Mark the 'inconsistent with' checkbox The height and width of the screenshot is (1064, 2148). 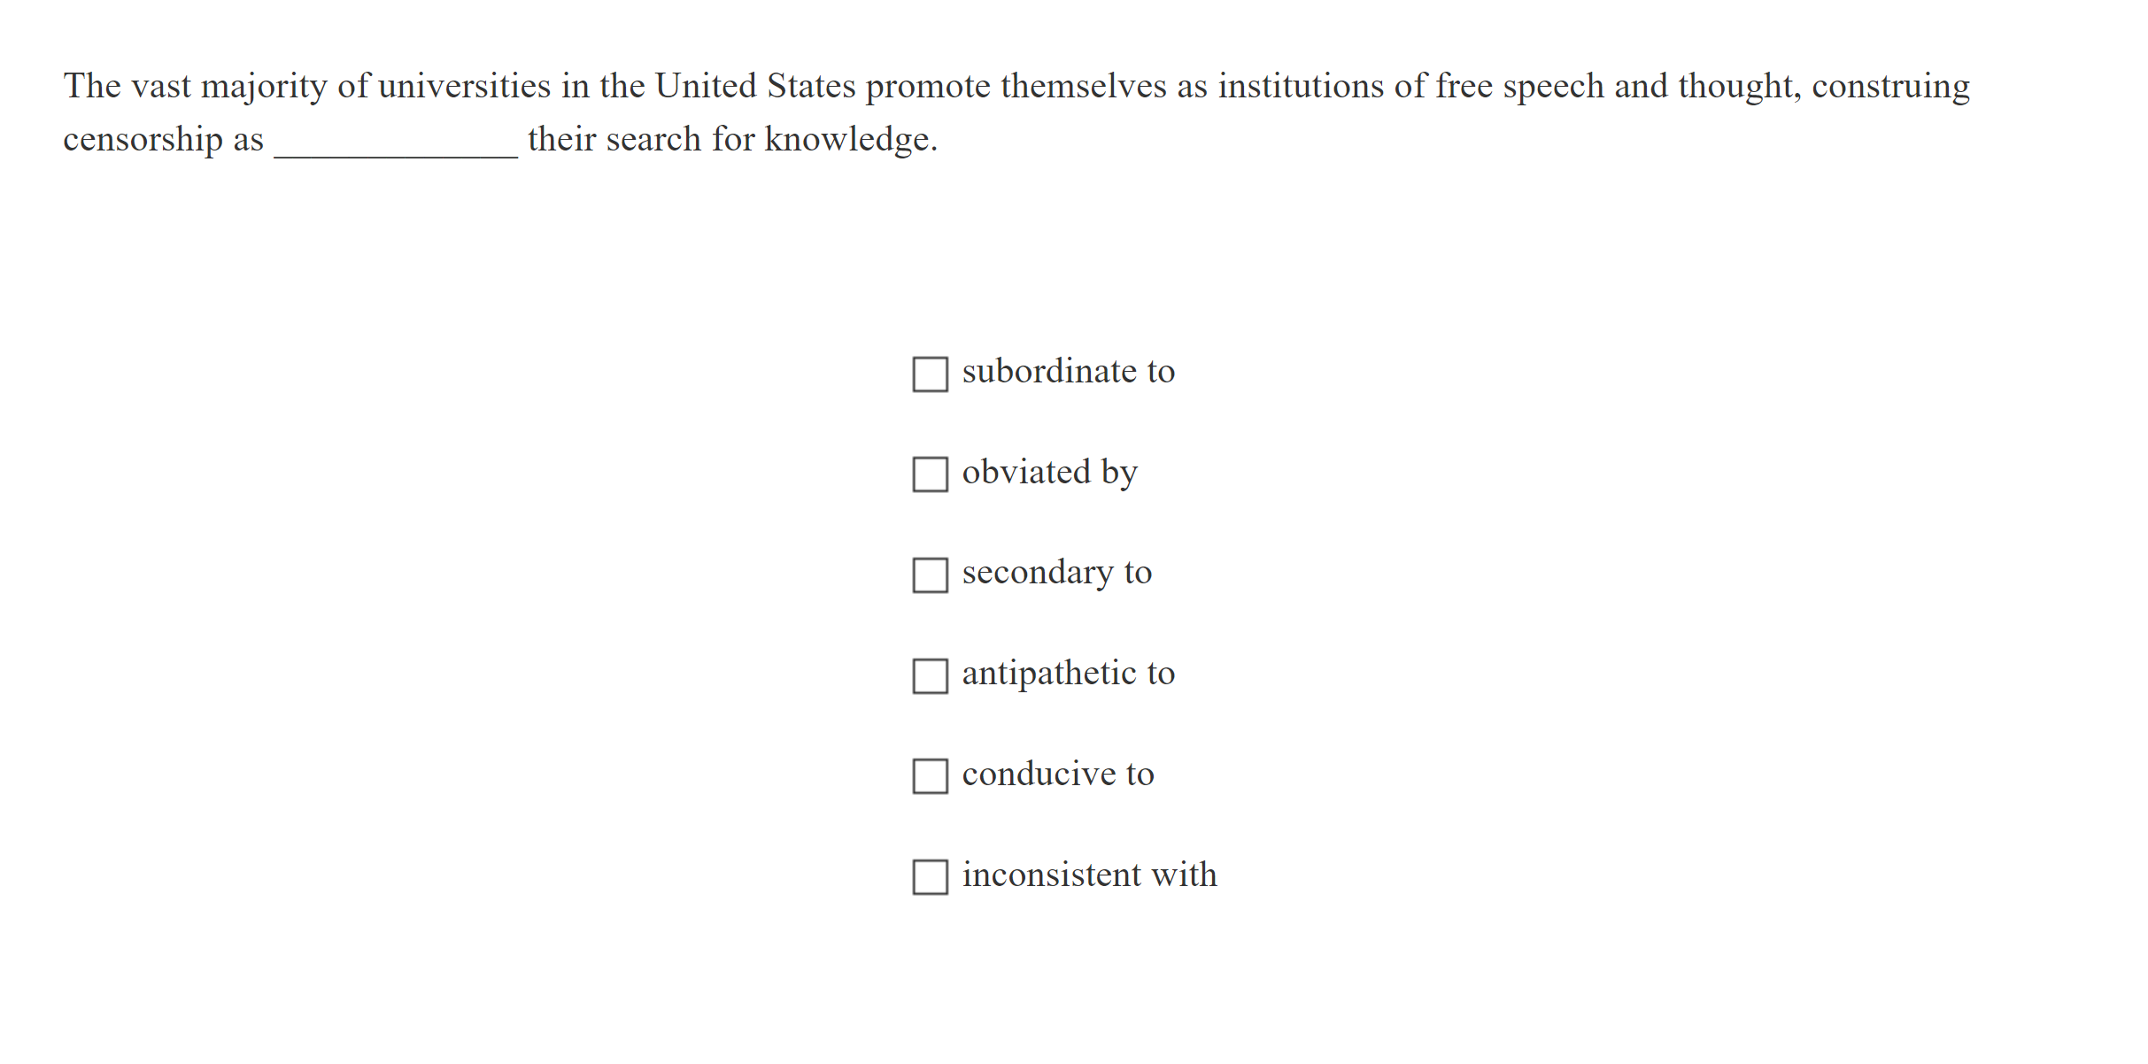(930, 877)
